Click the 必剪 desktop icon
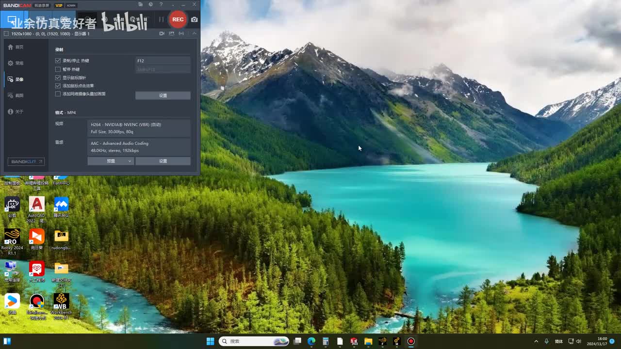 [12, 207]
